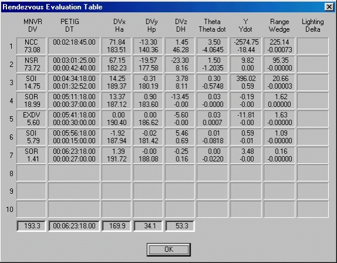The height and width of the screenshot is (263, 337).
Task: Select the NSR maneuver cell in row 2
Action: (x=32, y=64)
